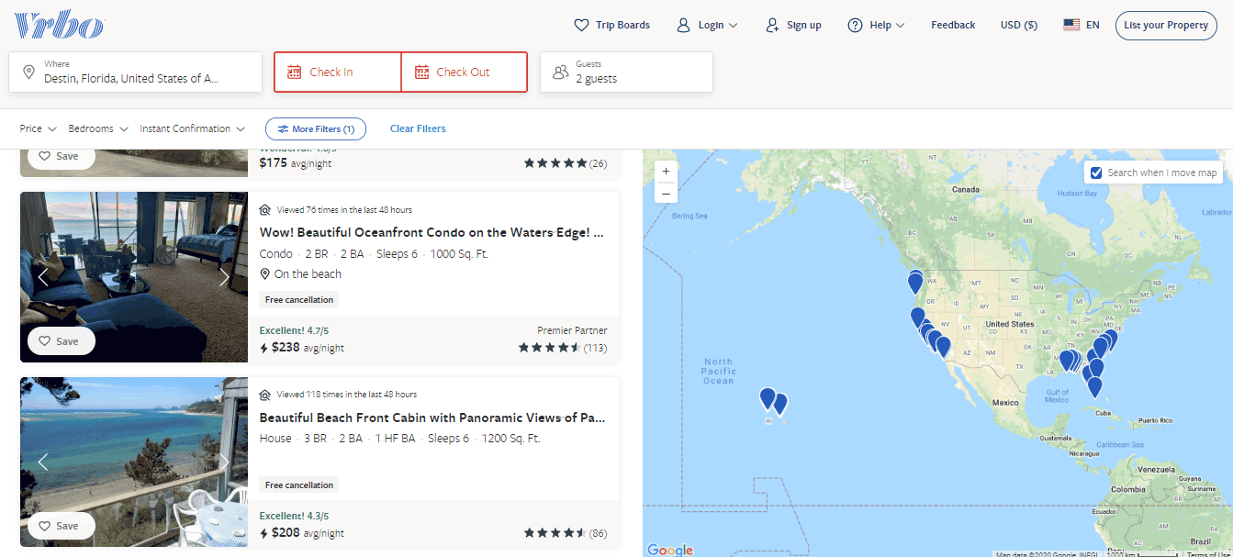Save the Beach Front Cabin listing

tap(61, 526)
